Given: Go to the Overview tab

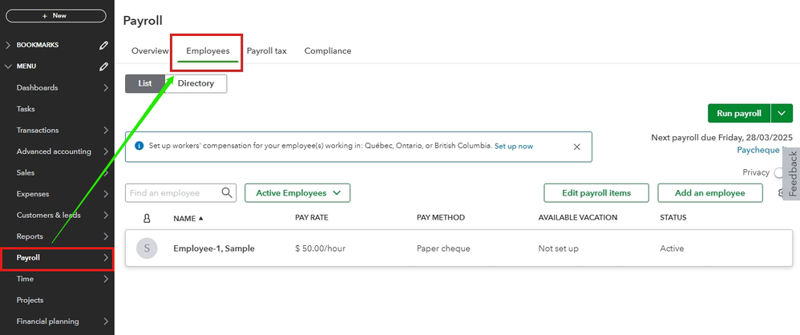Looking at the screenshot, I should tap(150, 50).
